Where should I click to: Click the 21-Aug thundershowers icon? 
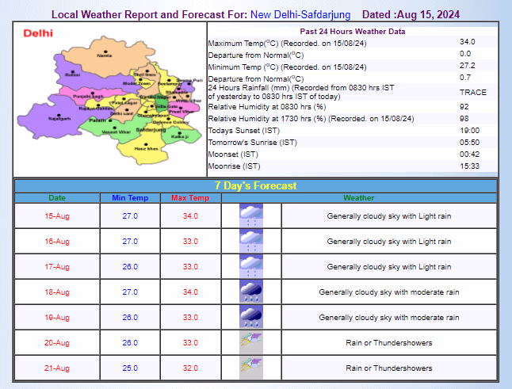[251, 368]
